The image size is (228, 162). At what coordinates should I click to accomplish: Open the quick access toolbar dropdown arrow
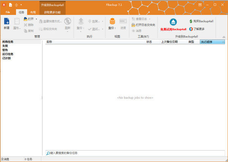click(x=21, y=5)
